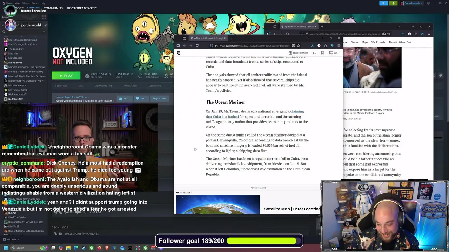Follow 'claiming that Cuba is a hotbed' link
Viewport: 449px width, 252px height.
pos(255,114)
